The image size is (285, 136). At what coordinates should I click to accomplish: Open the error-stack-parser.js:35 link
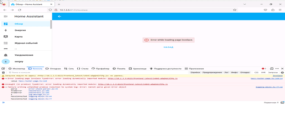[x=43, y=89]
